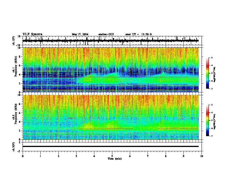
Task: Click time axis tick label "7"
Action: coord(148,156)
